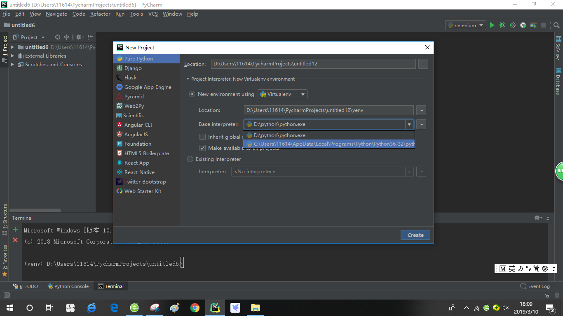563x316 pixels.
Task: Select AngularJS project type
Action: (147, 135)
